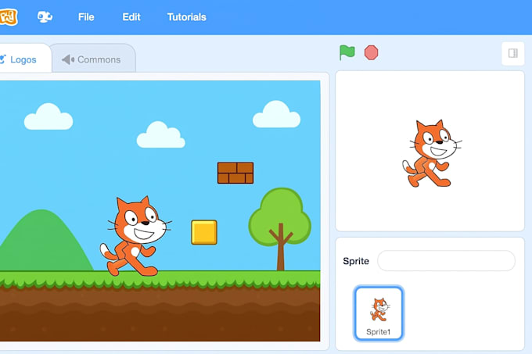Click the Sprite name input field
This screenshot has height=354, width=532.
(x=446, y=260)
